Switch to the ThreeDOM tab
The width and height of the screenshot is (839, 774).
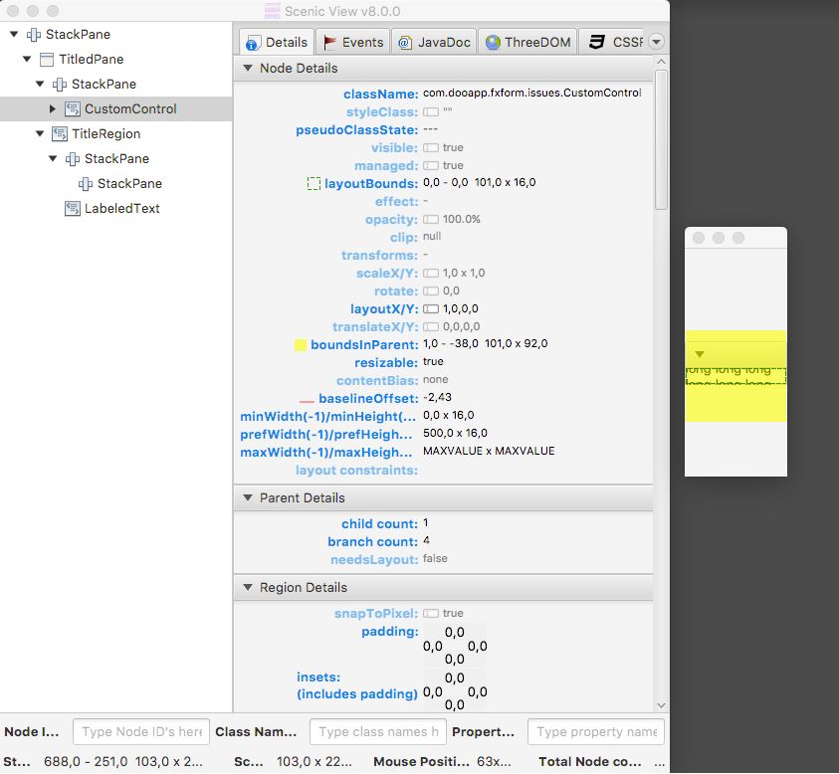point(527,42)
